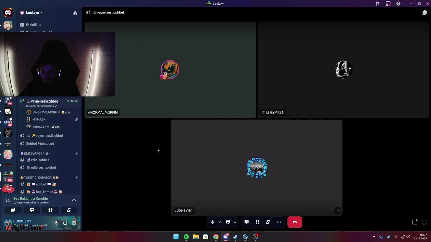Open the server icon with the 206 badge
The height and width of the screenshot is (242, 431).
tap(8, 176)
